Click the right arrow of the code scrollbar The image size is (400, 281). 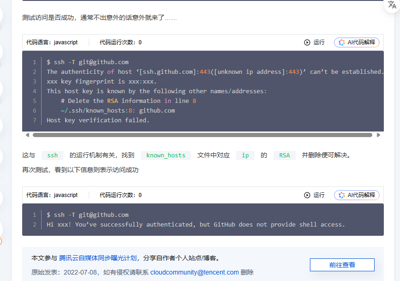tap(379, 135)
